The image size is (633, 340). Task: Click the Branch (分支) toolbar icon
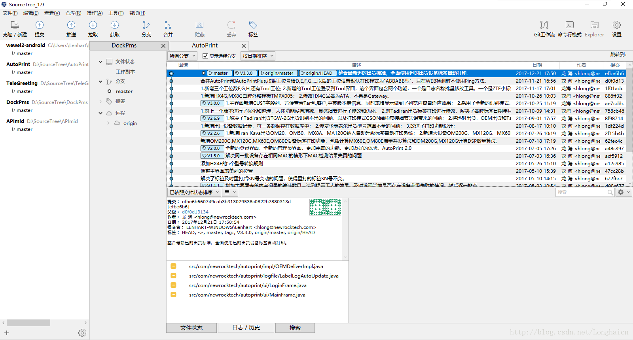coord(146,25)
